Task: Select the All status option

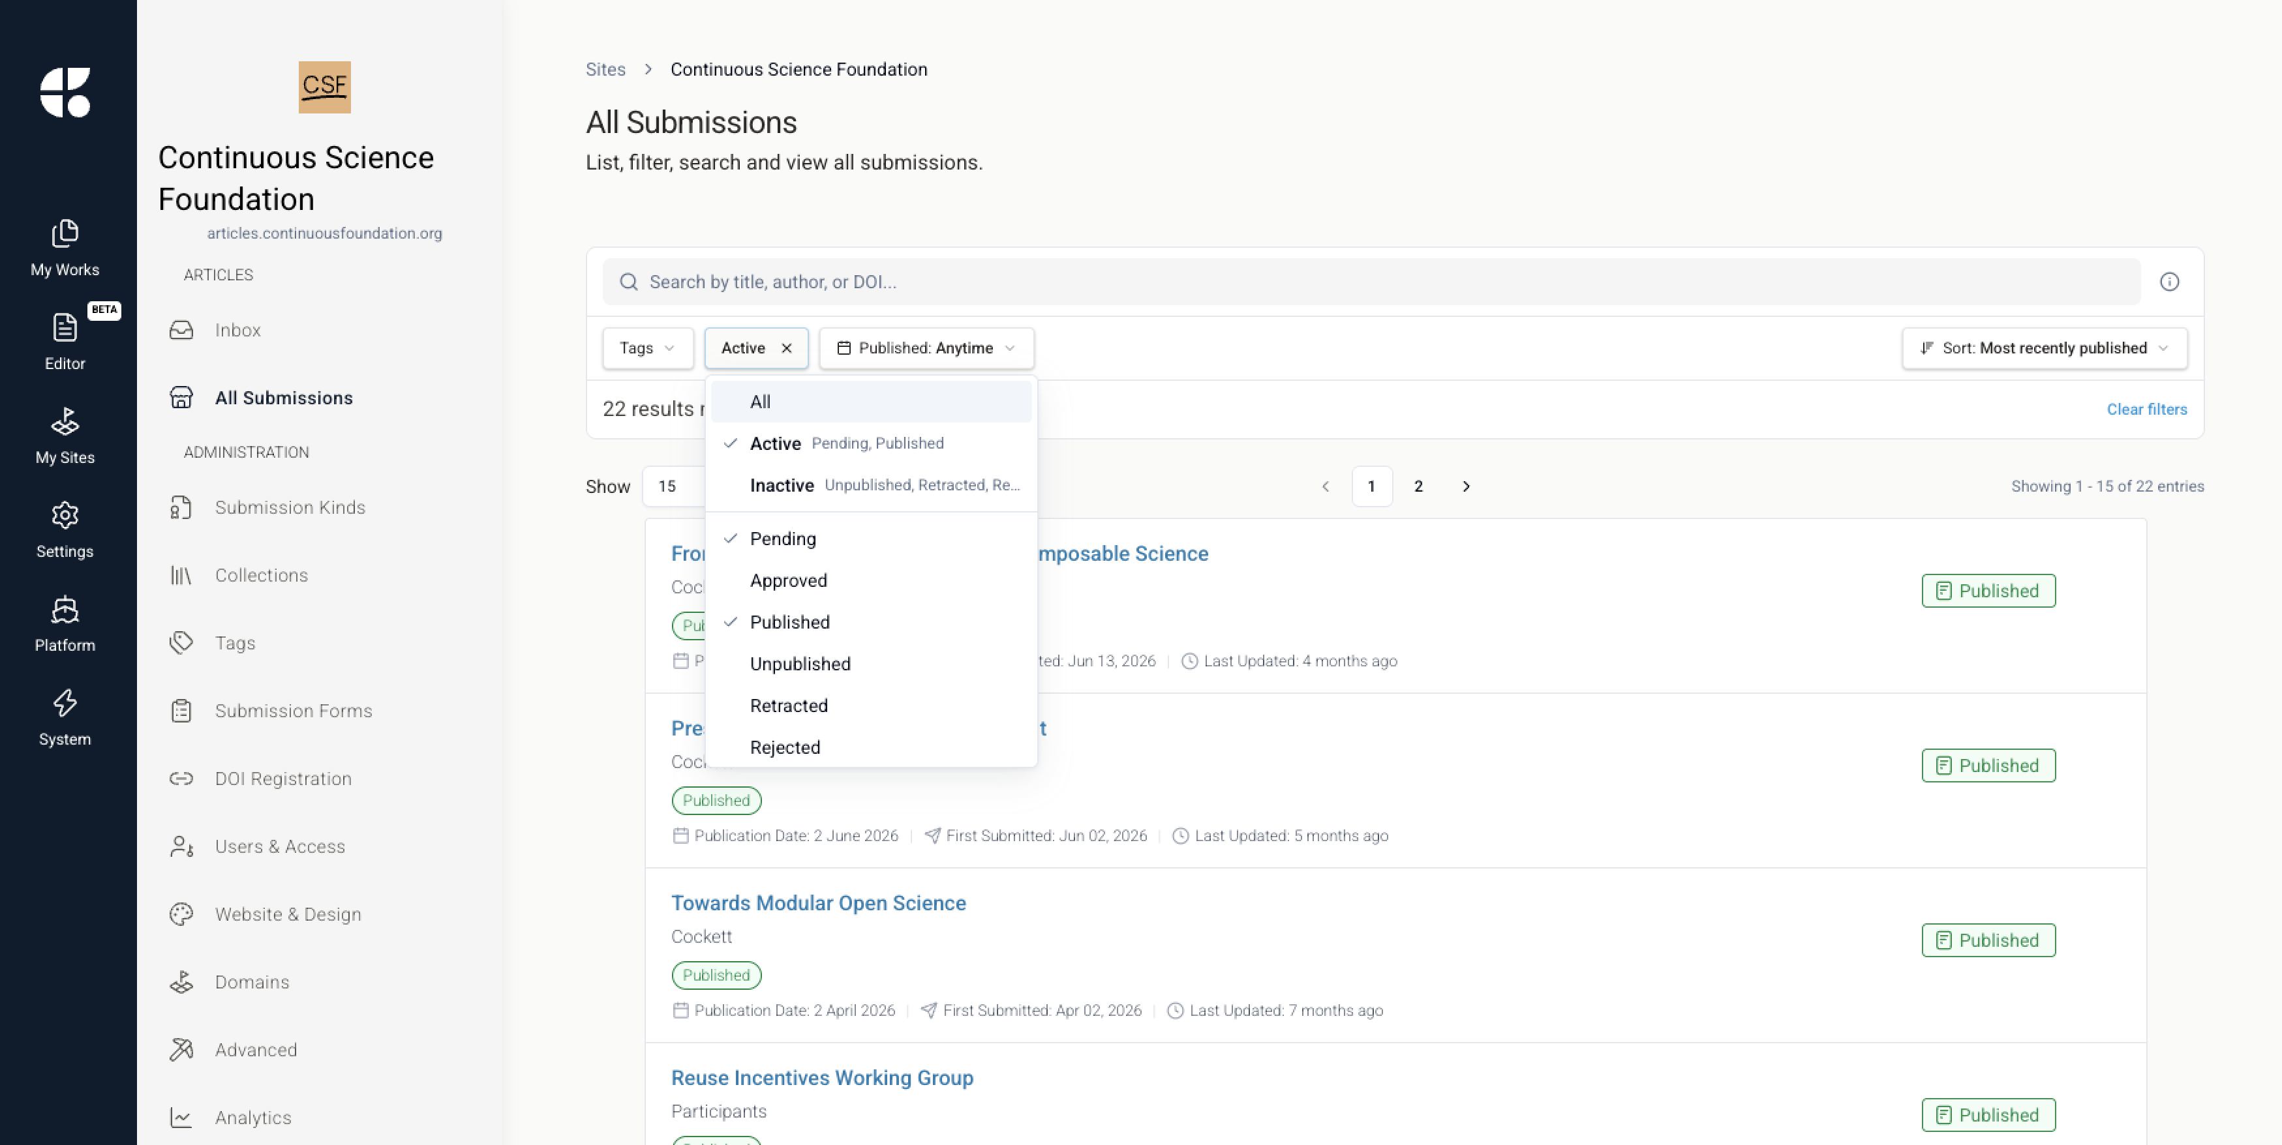Action: coord(872,401)
